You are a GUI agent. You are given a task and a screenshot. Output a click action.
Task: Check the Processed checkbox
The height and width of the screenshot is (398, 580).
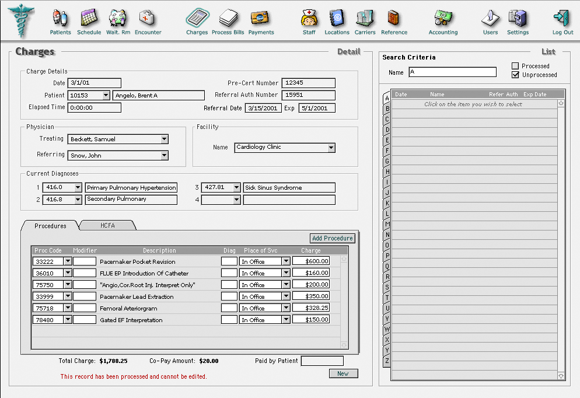pyautogui.click(x=515, y=66)
